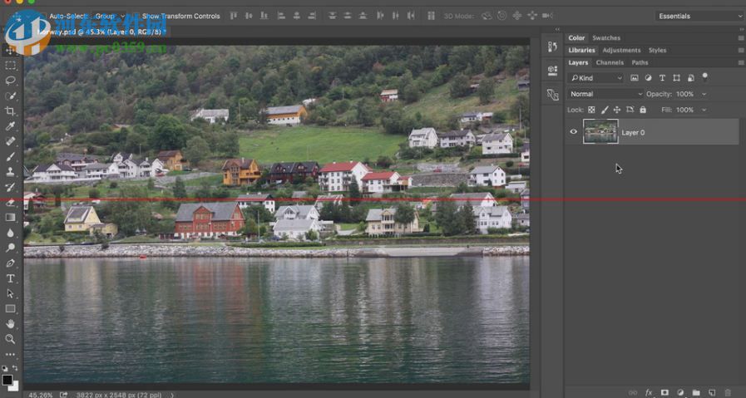Click the Delete layer trash icon
746x398 pixels.
[728, 393]
